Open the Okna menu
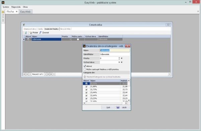 [25, 7]
